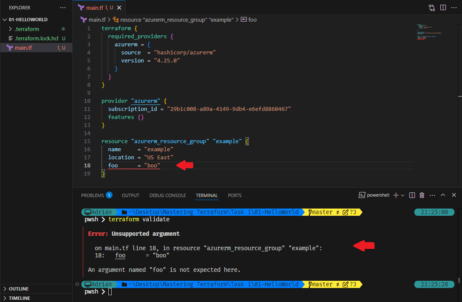Image resolution: width=462 pixels, height=302 pixels.
Task: Switch to the OUTPUT tab
Action: click(130, 195)
